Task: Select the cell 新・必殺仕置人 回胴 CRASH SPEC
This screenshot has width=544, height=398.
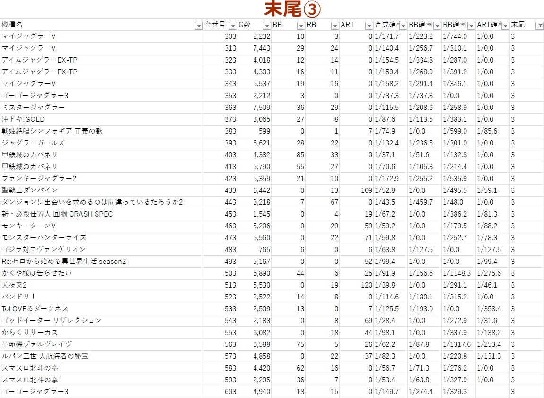Action: coord(102,214)
